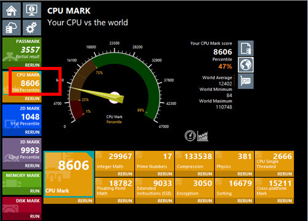Click the score 8606 under Your CPU Mark score
The height and width of the screenshot is (221, 308).
click(222, 52)
